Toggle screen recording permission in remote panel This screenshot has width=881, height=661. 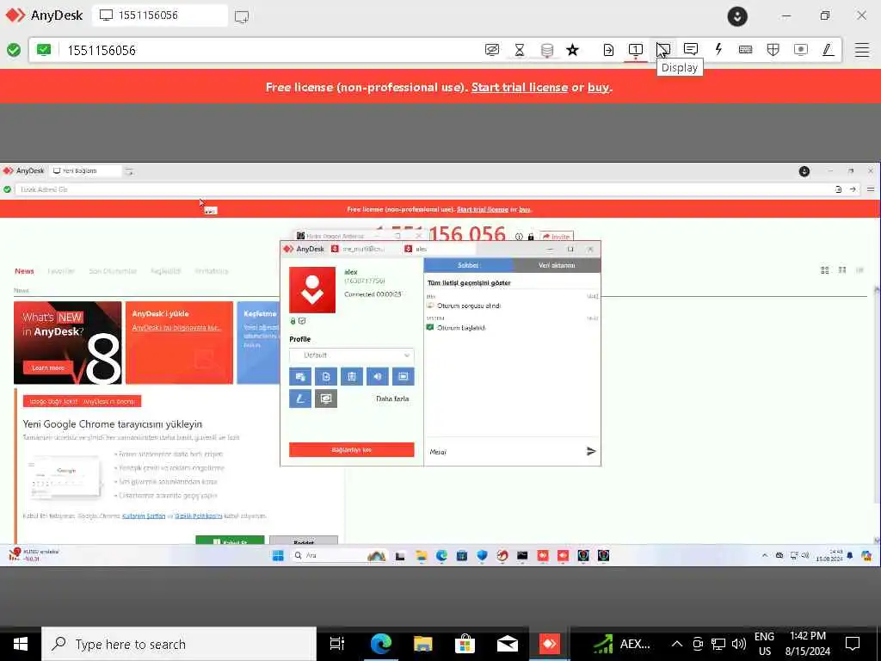[x=404, y=377]
